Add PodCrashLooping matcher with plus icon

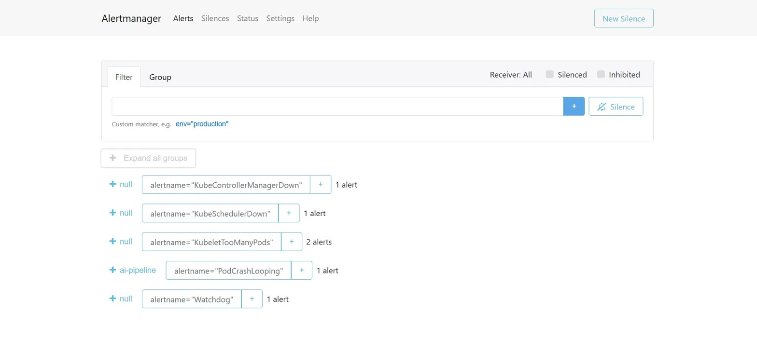tap(302, 271)
